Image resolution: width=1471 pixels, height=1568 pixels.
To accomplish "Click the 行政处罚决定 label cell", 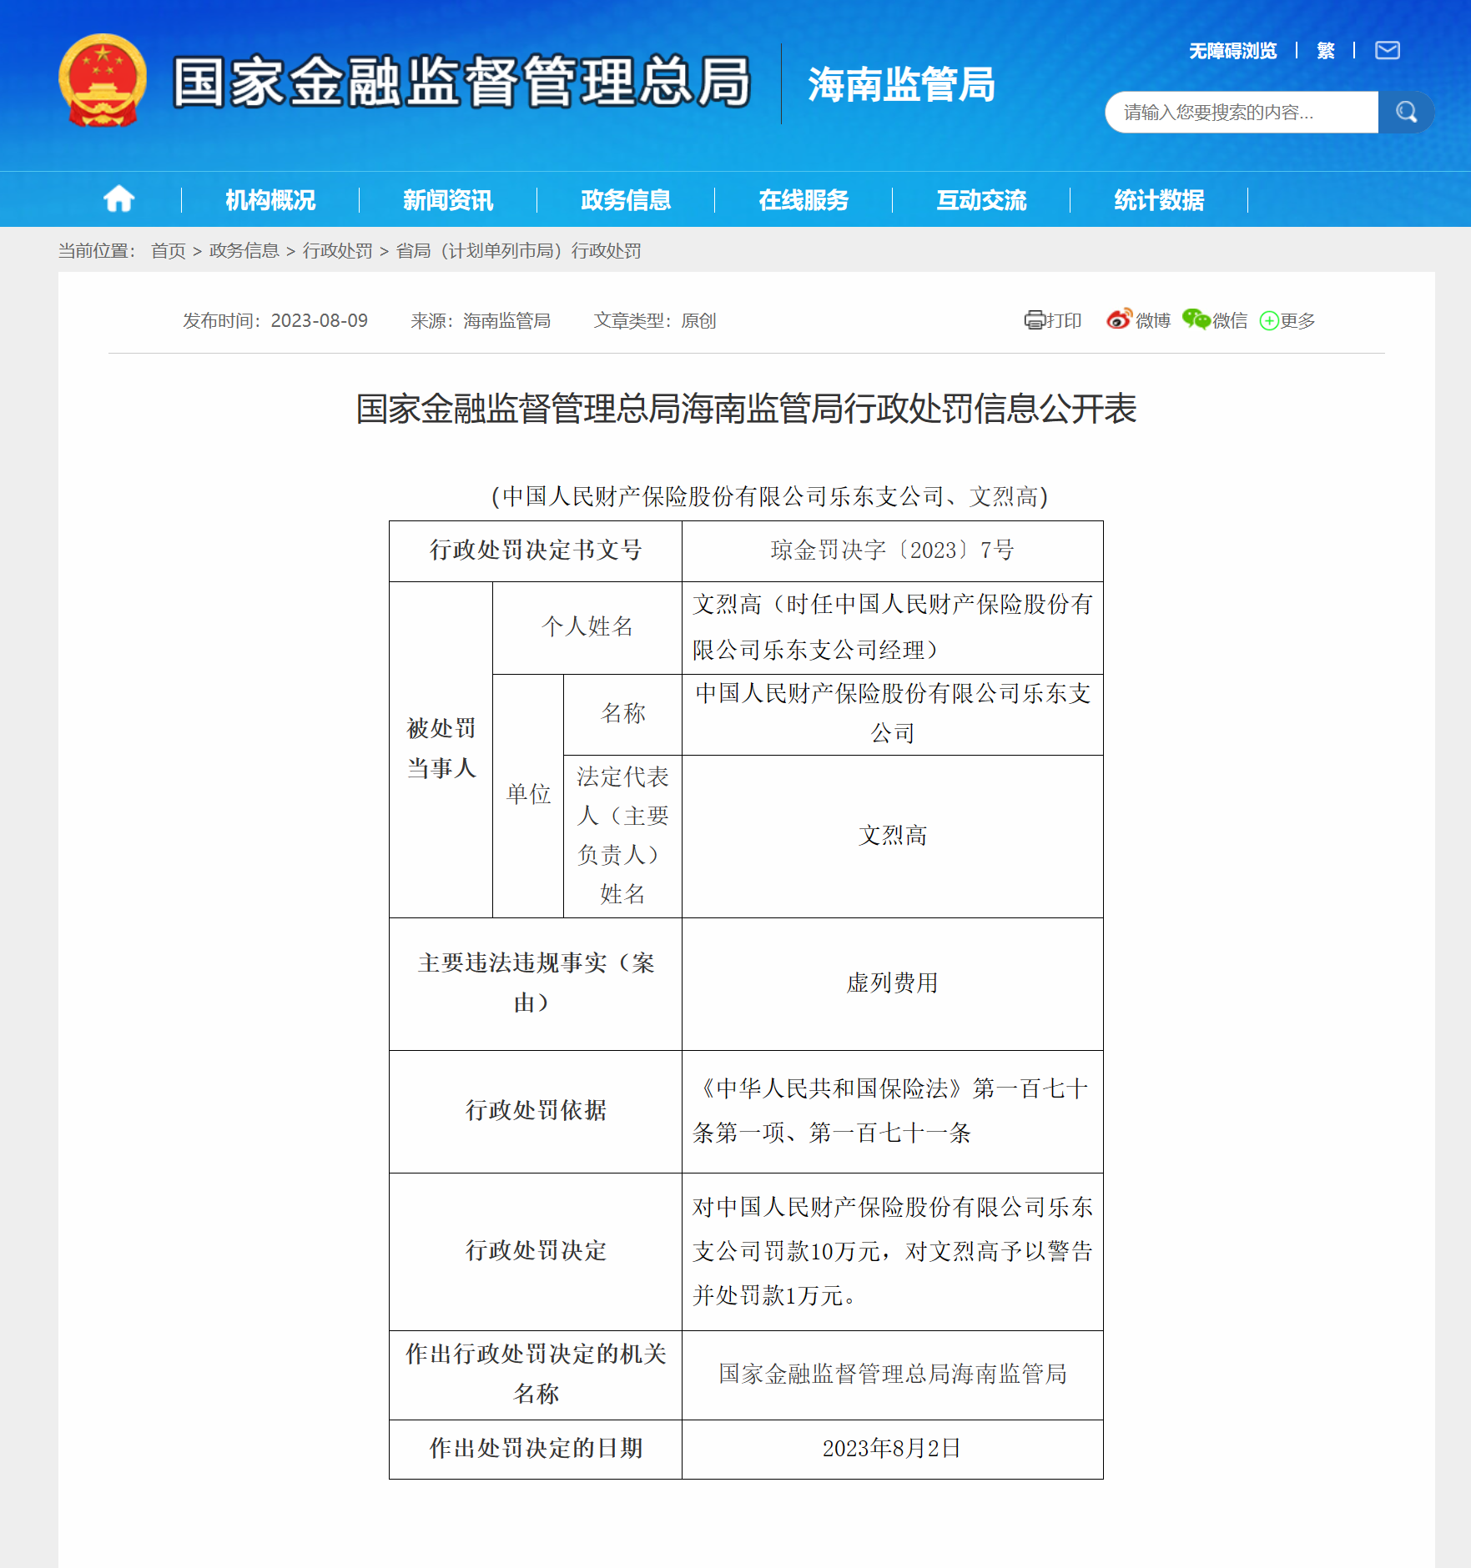I will pyautogui.click(x=536, y=1251).
